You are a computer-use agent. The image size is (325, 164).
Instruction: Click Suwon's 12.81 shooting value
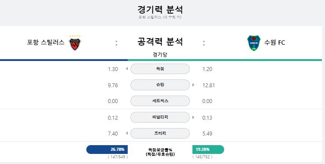coord(208,85)
